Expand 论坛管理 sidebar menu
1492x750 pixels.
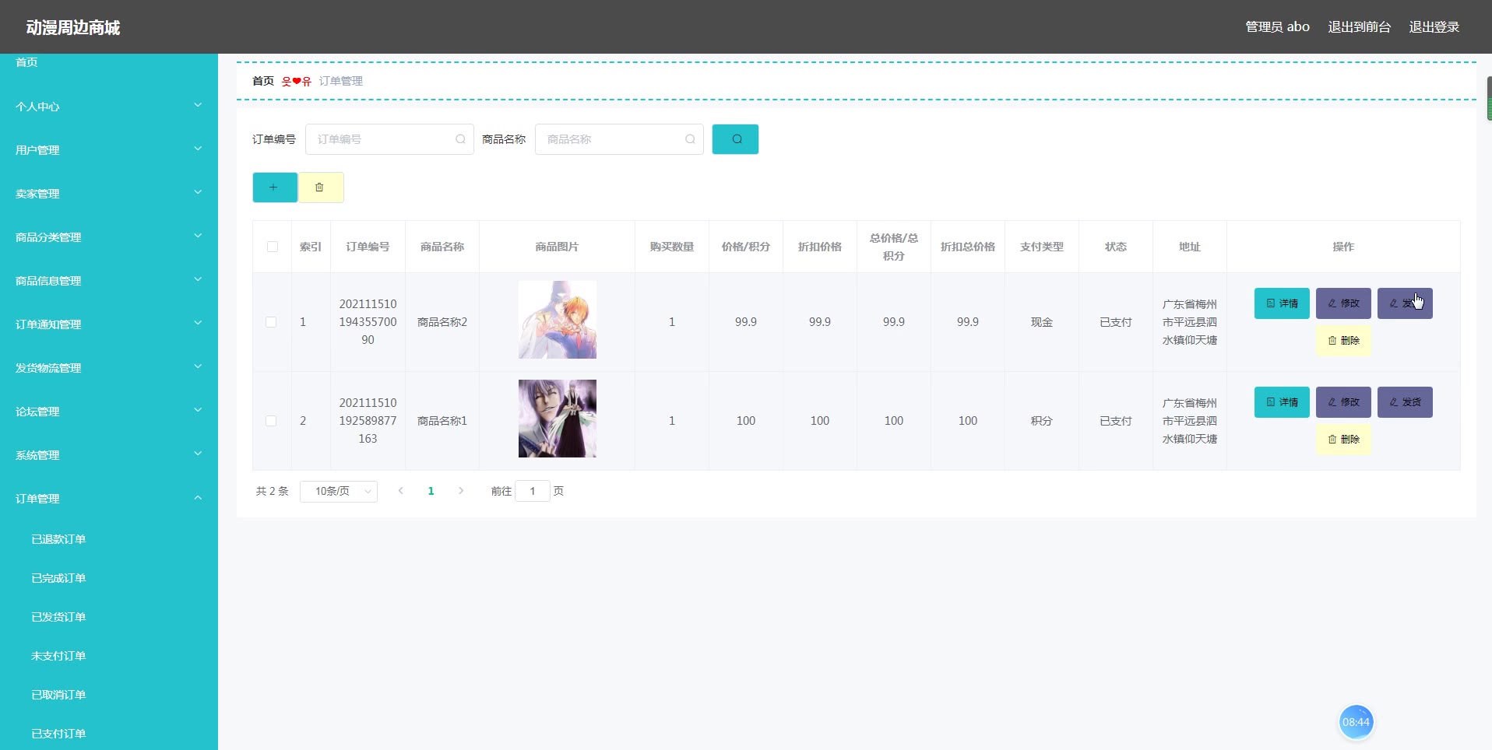point(109,412)
